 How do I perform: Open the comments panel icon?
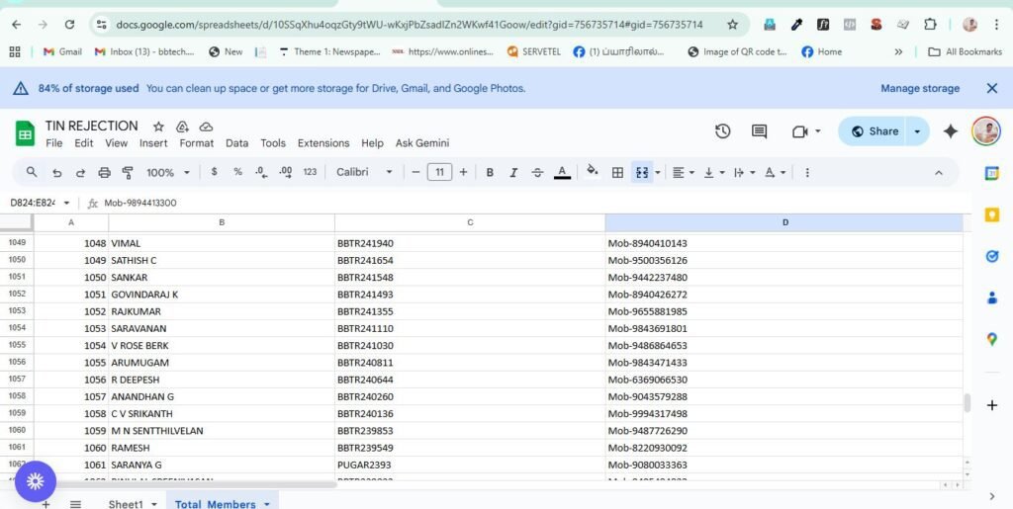click(x=759, y=131)
